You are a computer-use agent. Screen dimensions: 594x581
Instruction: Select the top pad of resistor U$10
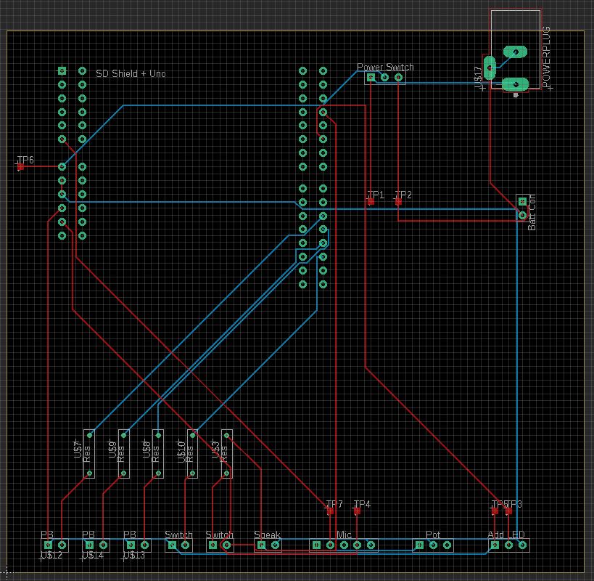pyautogui.click(x=192, y=435)
